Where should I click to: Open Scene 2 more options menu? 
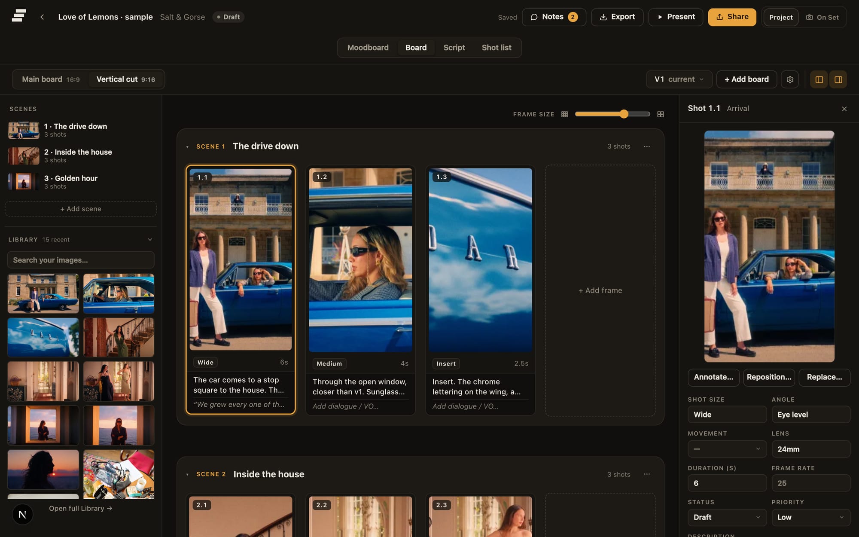click(647, 474)
